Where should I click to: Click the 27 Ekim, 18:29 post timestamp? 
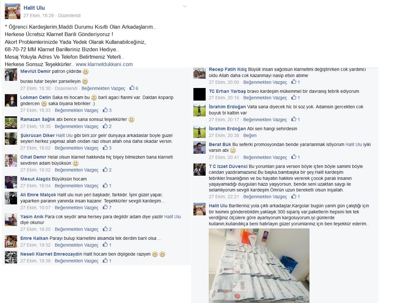click(x=39, y=15)
